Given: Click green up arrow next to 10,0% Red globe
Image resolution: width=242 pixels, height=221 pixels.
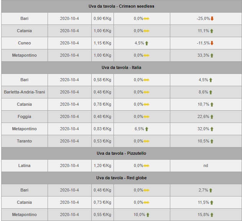Looking at the screenshot, I should tap(148, 214).
